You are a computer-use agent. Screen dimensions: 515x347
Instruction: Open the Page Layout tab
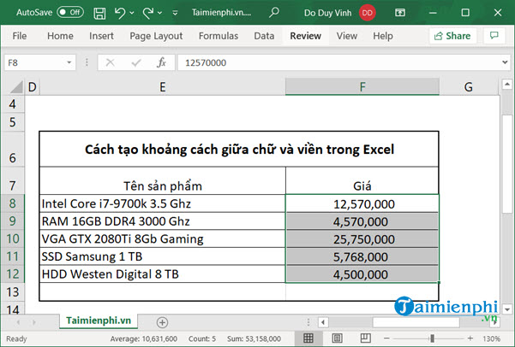[156, 36]
